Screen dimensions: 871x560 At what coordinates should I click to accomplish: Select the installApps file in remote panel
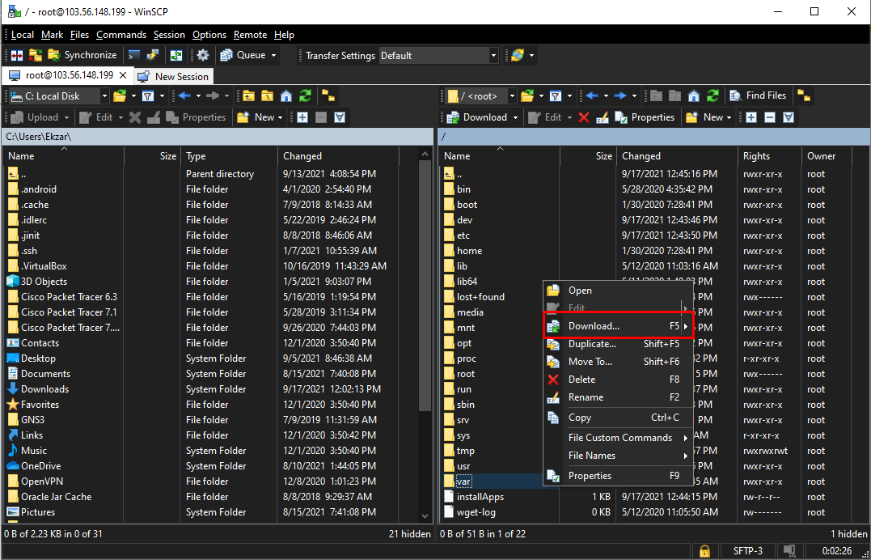(480, 497)
